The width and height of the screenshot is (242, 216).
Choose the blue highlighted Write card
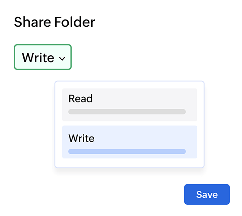(130, 142)
